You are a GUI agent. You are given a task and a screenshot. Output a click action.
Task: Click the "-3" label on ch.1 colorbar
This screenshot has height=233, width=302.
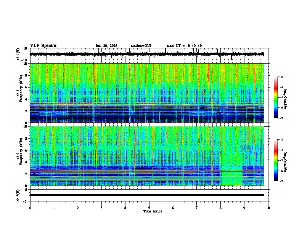pyautogui.click(x=281, y=77)
